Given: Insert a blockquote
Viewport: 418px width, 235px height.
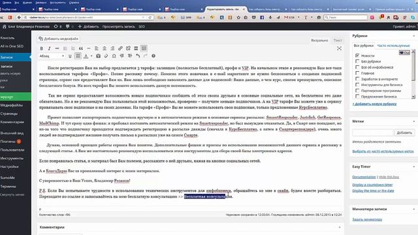Looking at the screenshot, I should pos(81,48).
